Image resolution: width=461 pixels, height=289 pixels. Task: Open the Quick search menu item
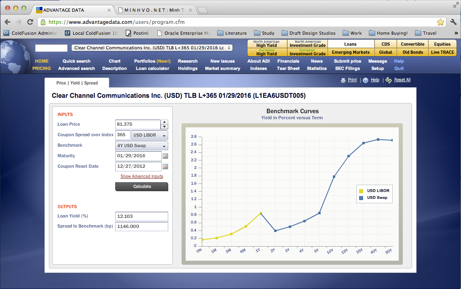(76, 61)
